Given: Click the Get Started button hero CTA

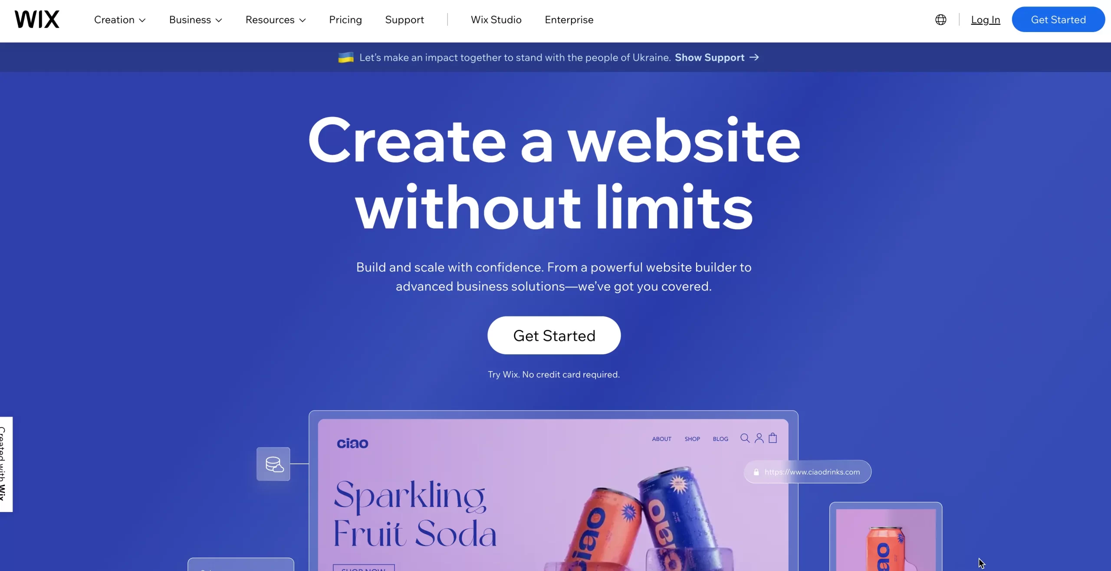Looking at the screenshot, I should (554, 335).
